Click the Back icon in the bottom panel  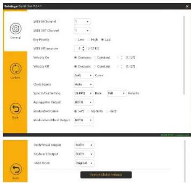tap(16, 169)
